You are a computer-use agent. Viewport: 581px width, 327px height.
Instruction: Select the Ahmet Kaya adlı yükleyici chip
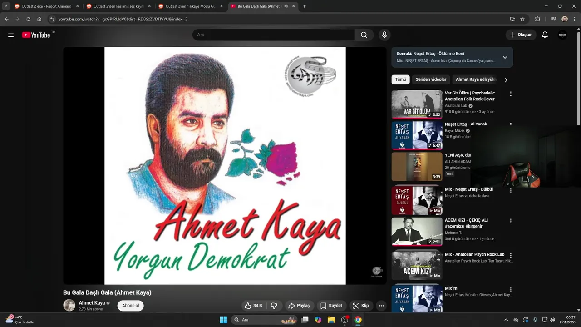[x=476, y=79]
